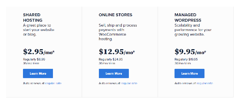Click the $2.95/mo price
Viewport: 242px width, 105px height.
(39, 52)
